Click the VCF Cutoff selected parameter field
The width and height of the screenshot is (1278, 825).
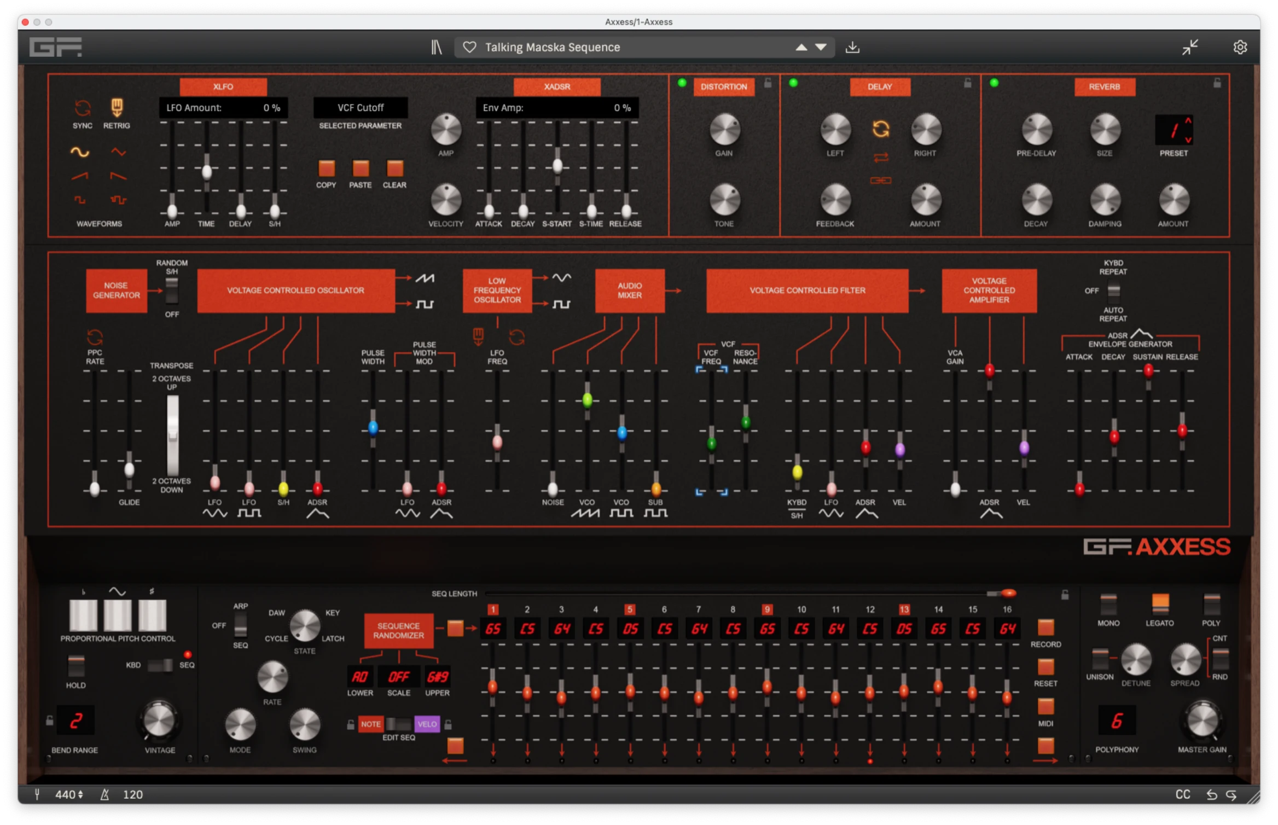click(360, 108)
